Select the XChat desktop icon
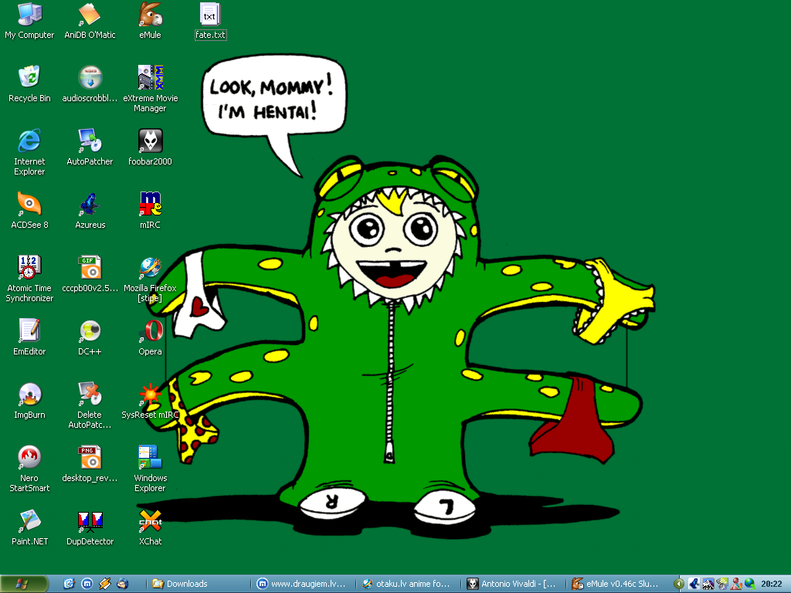Viewport: 791px width, 593px height. 151,527
